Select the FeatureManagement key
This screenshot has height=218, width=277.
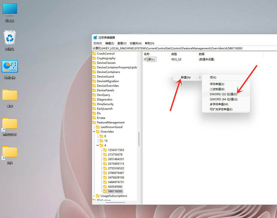pos(111,123)
